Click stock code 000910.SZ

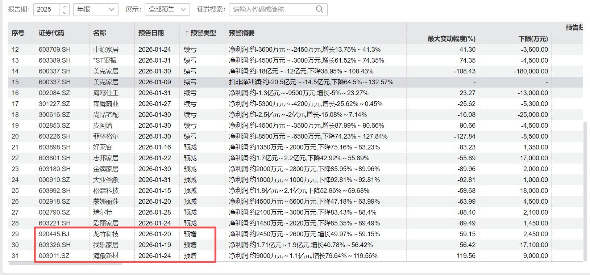pyautogui.click(x=54, y=180)
